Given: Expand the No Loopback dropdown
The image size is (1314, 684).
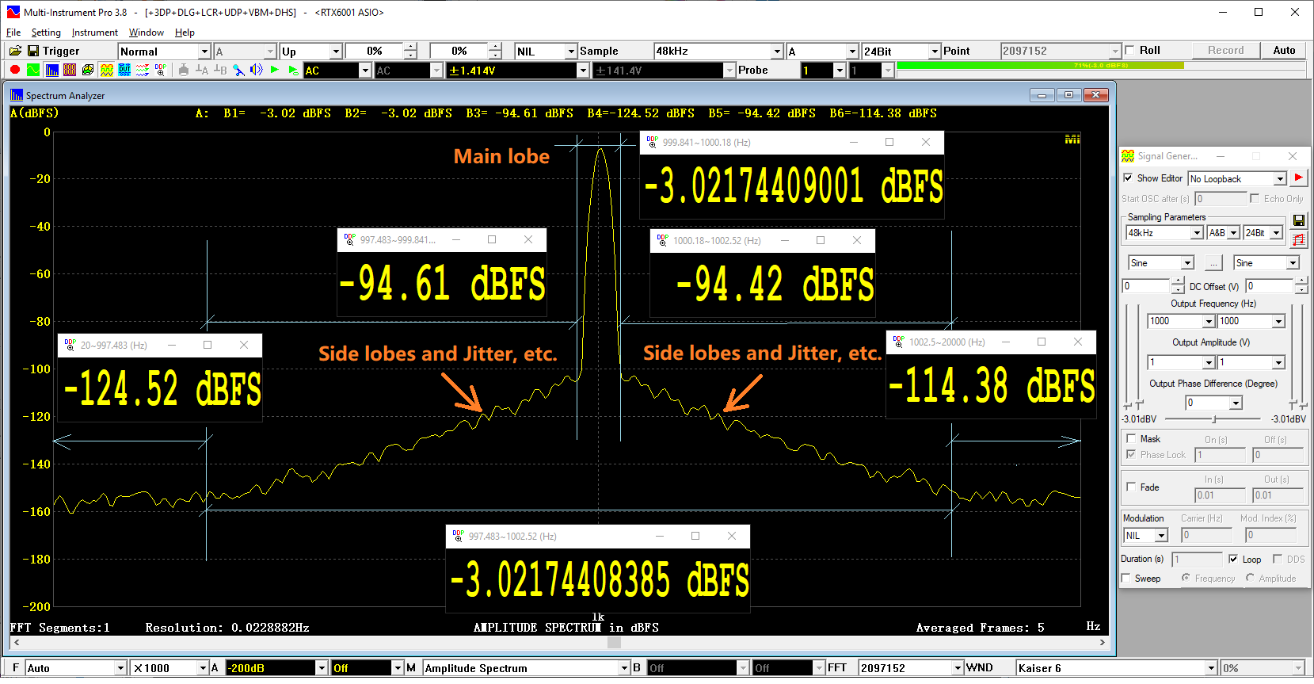Looking at the screenshot, I should [1279, 179].
